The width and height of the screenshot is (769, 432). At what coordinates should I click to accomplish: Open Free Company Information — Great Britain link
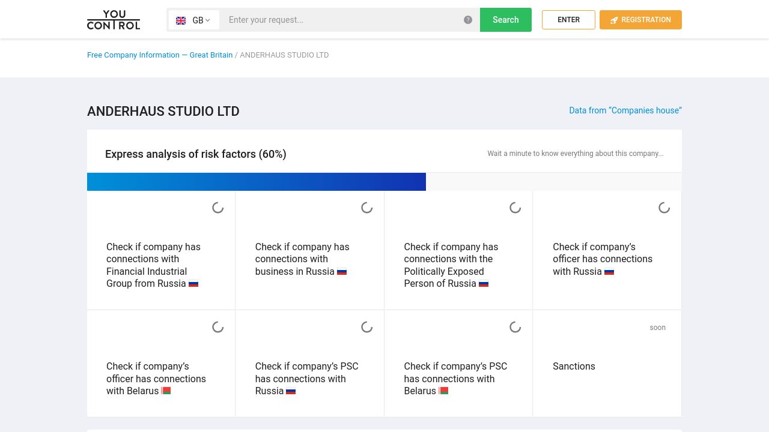pos(160,55)
